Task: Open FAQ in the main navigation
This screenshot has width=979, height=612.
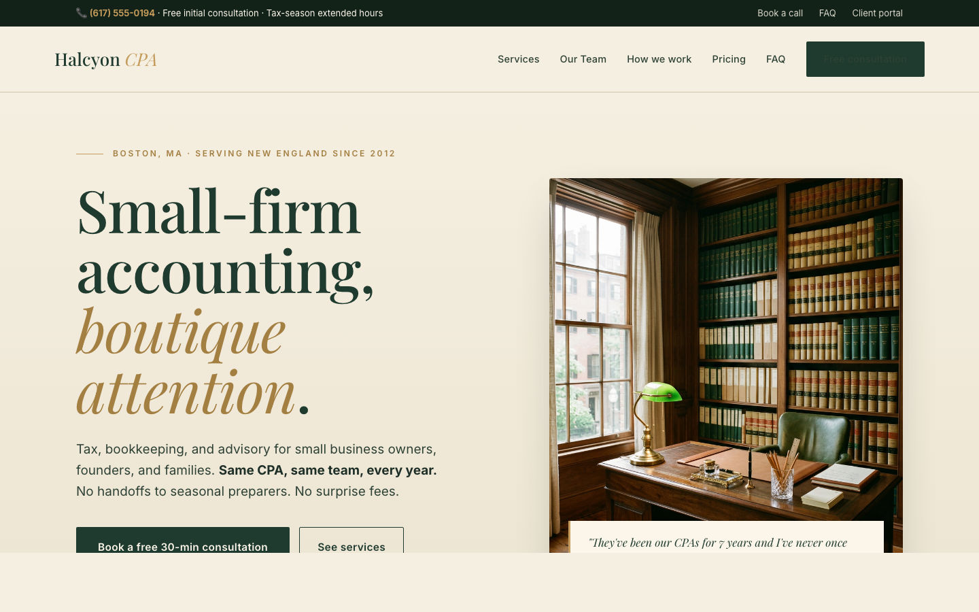Action: pos(776,59)
